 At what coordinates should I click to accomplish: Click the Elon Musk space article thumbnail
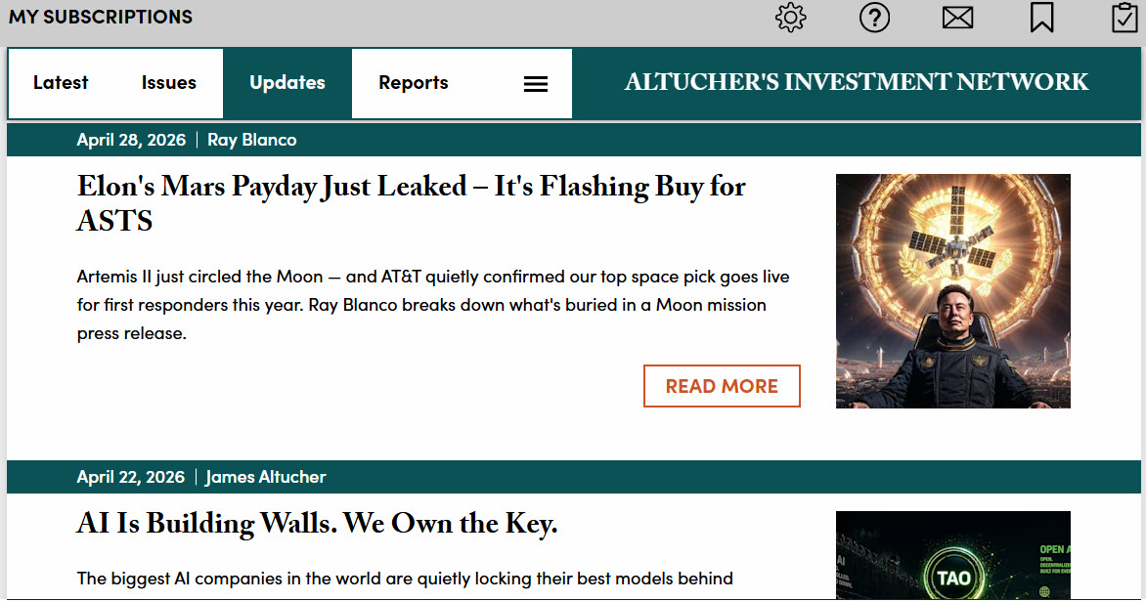[953, 291]
